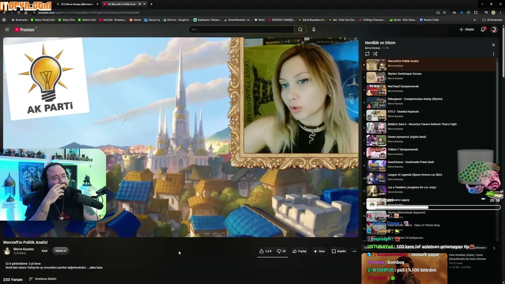
Task: Like the video with thumbs-up
Action: [265, 251]
